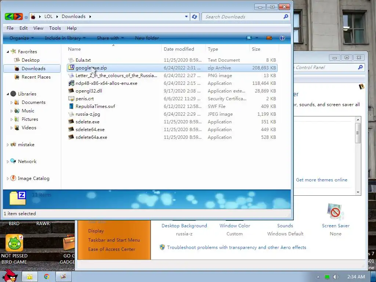Expand the Music library node

[11, 111]
